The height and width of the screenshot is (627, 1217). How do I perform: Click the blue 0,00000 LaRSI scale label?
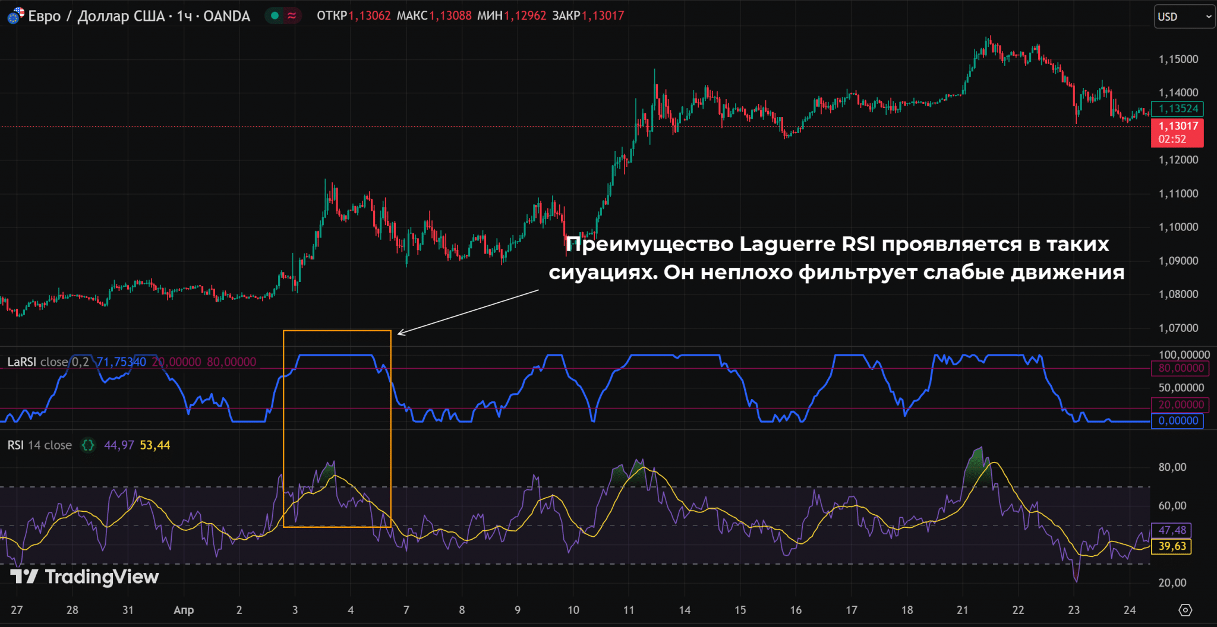(x=1177, y=421)
